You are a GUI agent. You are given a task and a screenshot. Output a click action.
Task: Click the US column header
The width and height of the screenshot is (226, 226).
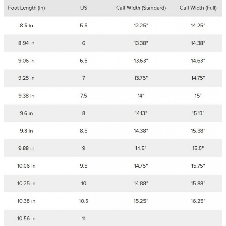84,8
